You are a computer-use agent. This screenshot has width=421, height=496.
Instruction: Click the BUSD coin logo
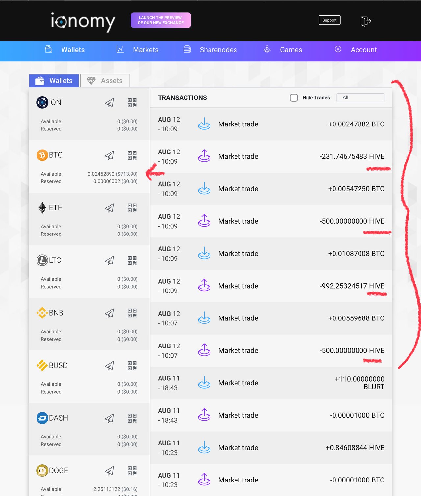42,365
